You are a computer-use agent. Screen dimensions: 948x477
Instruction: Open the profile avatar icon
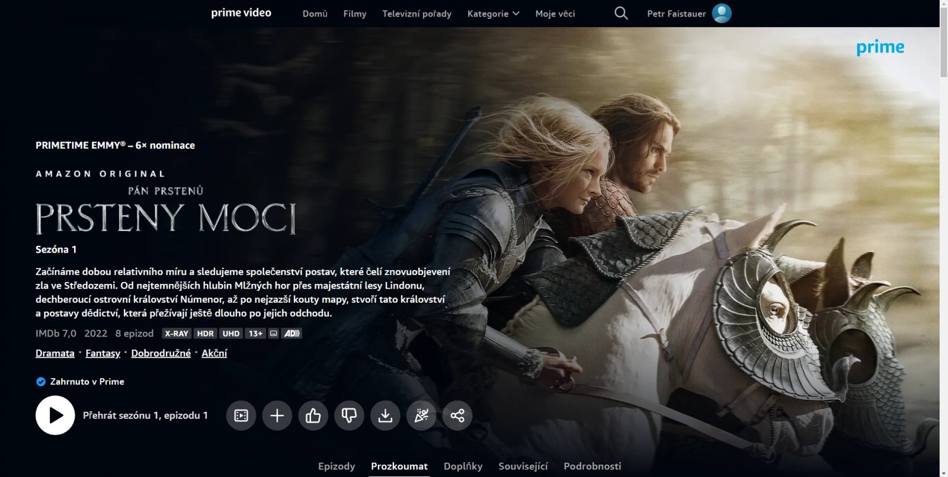coord(722,13)
